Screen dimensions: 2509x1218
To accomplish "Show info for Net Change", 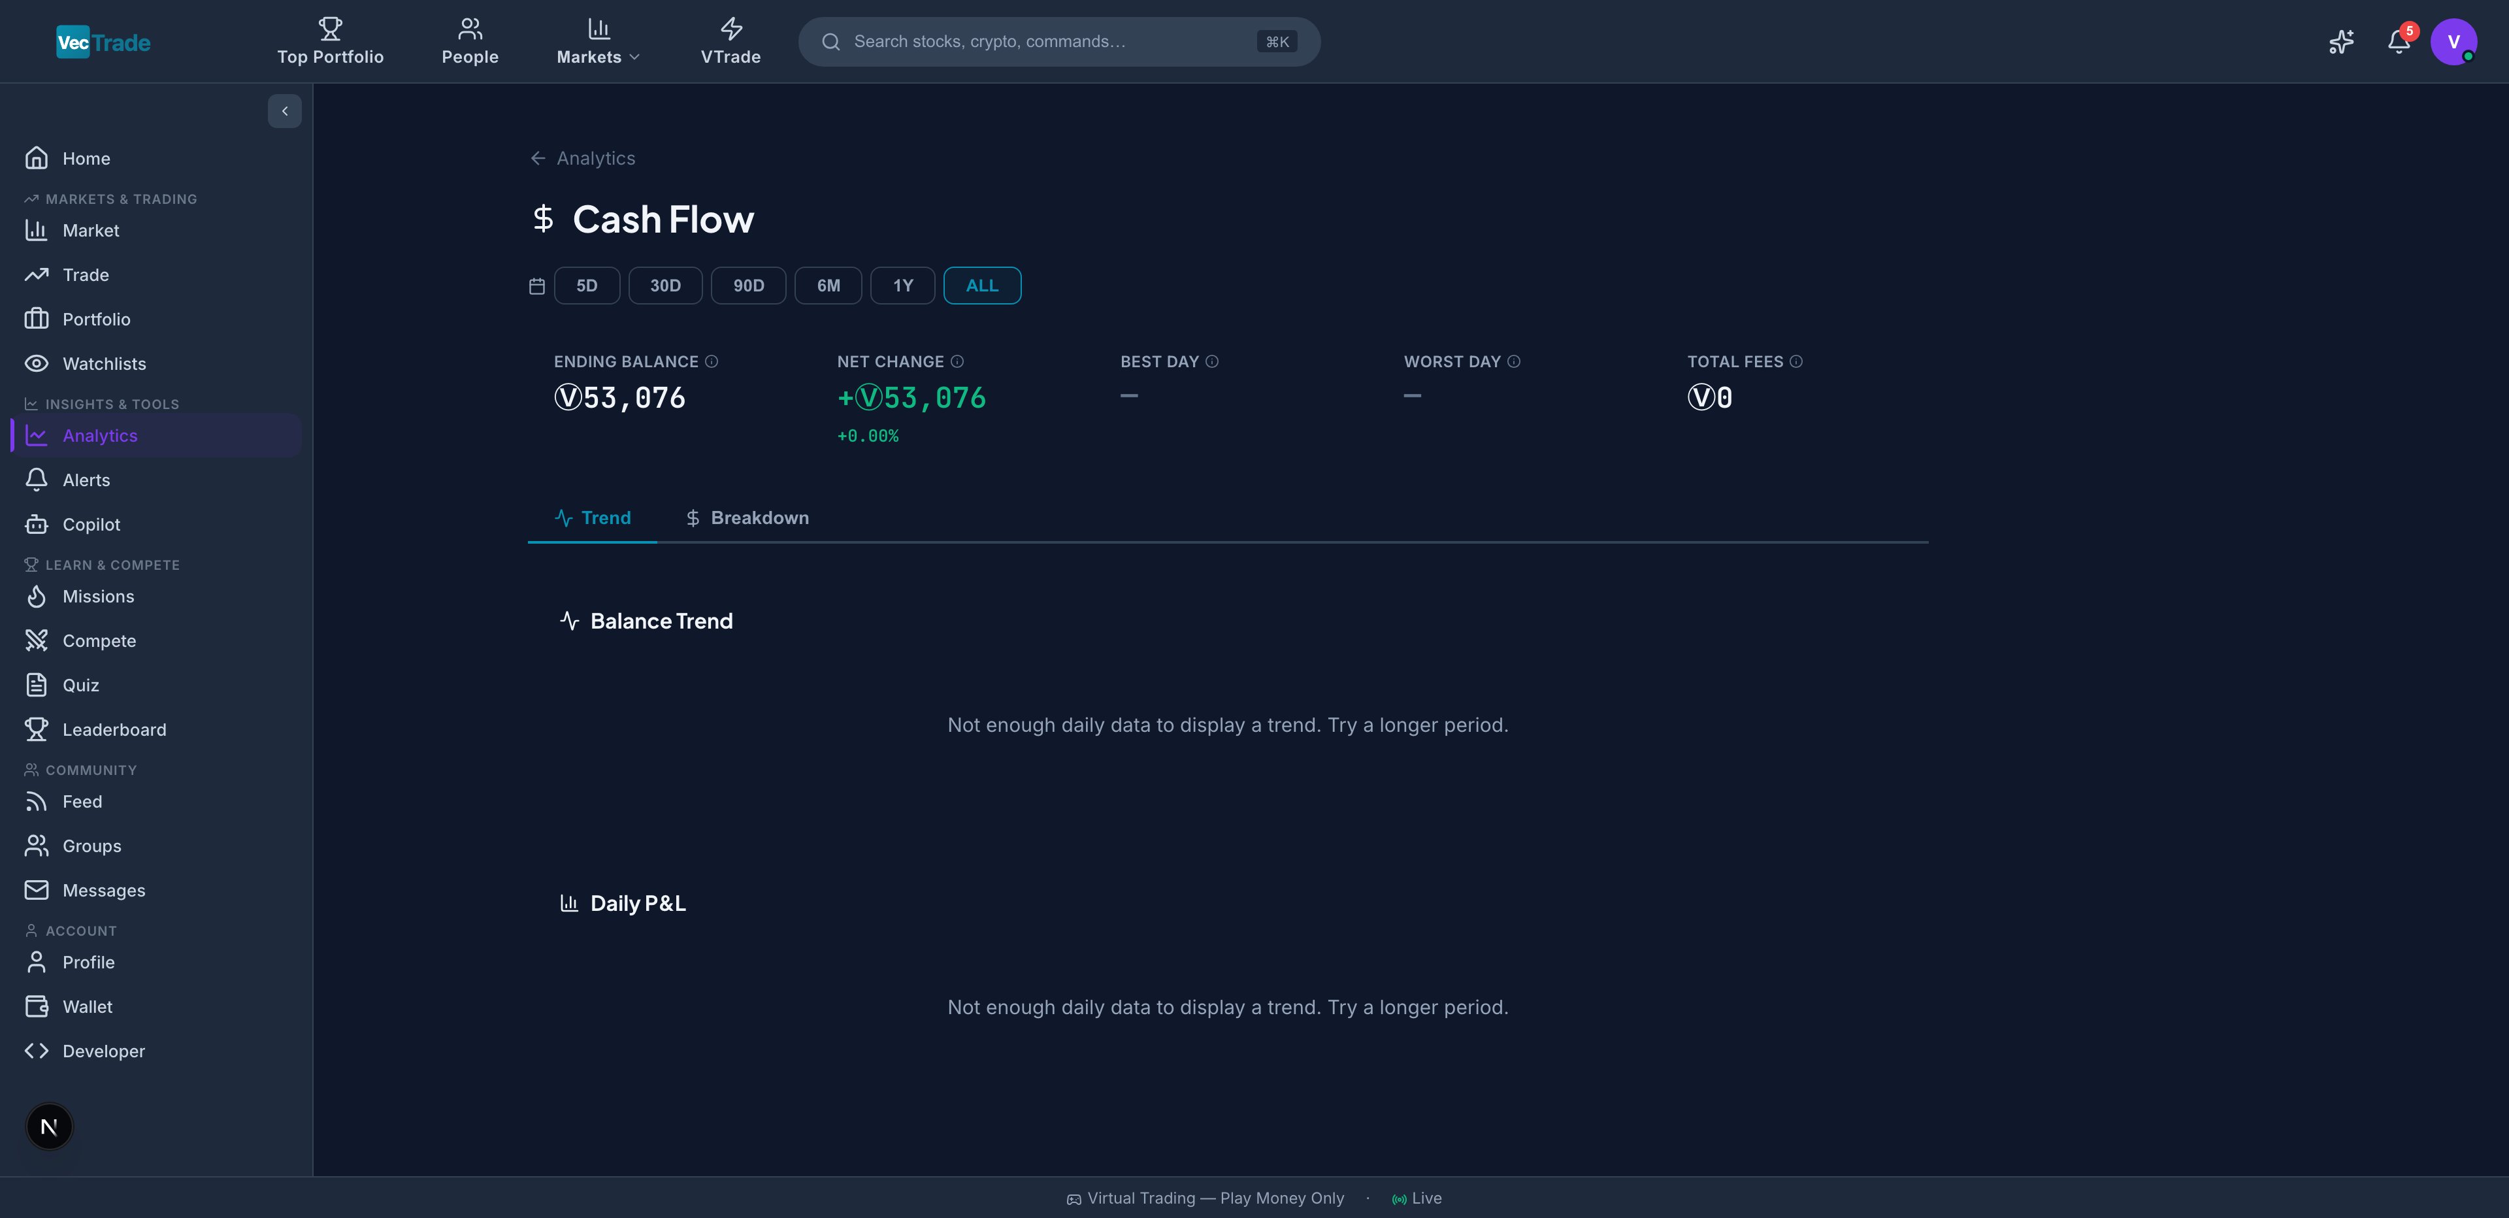I will click(957, 361).
